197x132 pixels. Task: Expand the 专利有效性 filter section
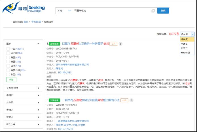pyautogui.click(x=23, y=88)
